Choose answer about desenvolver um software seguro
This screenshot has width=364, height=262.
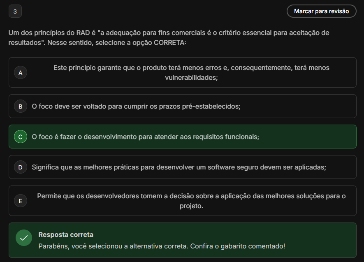[x=179, y=167]
